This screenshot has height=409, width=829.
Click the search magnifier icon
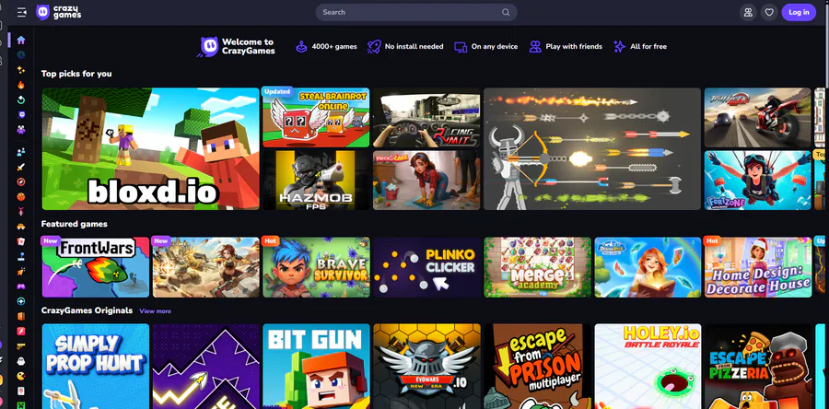[x=506, y=12]
